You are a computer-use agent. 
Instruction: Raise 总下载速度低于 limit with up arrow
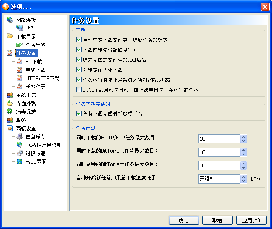[243, 177]
